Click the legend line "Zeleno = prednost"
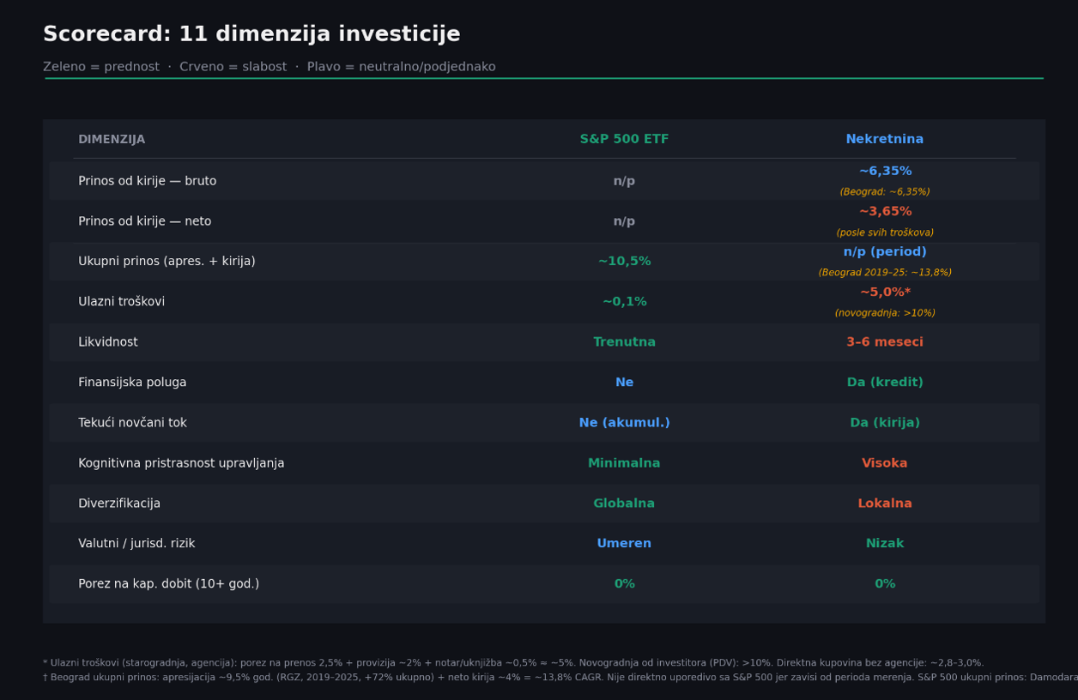 (x=101, y=67)
